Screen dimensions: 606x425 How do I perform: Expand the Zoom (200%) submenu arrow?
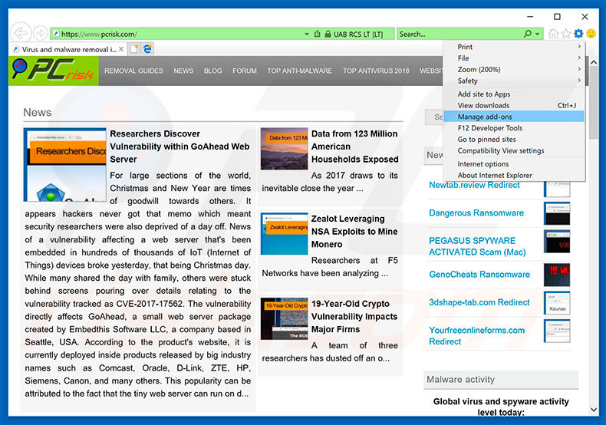coord(579,69)
